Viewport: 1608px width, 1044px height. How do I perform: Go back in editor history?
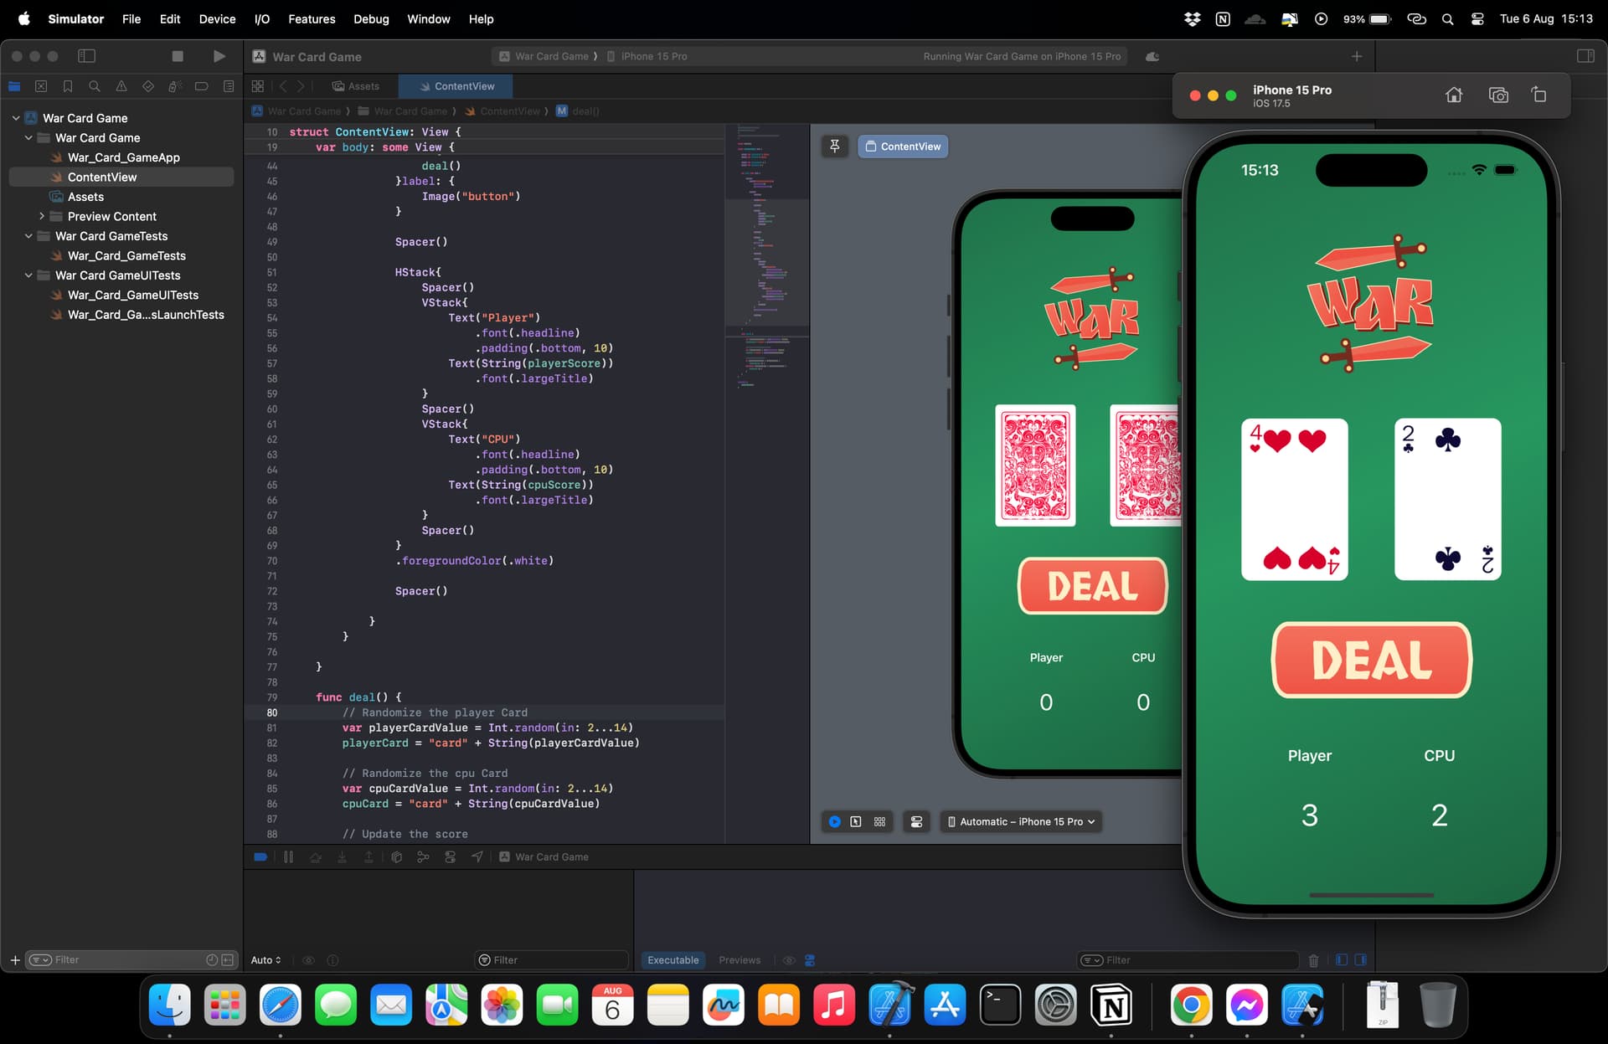[283, 86]
